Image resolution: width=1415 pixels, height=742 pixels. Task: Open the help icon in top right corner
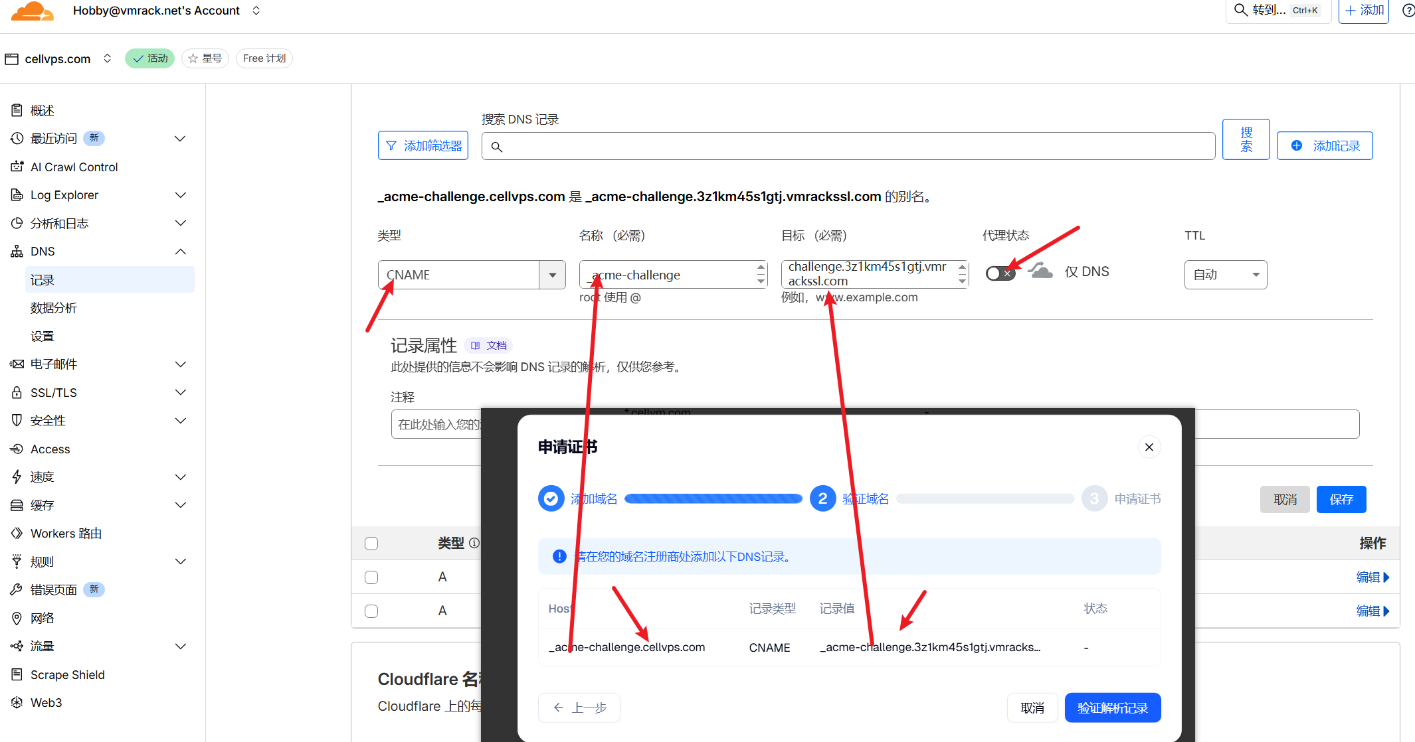coord(1407,10)
